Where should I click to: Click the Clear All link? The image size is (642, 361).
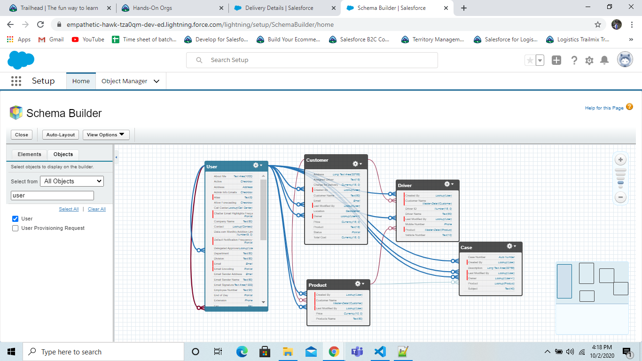tap(97, 209)
